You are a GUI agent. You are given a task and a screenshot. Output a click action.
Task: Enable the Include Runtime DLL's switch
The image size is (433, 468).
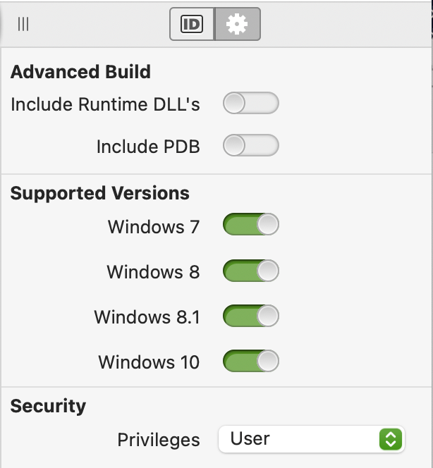251,103
